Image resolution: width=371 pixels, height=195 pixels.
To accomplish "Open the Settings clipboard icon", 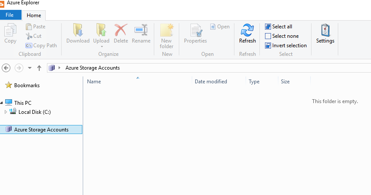I will (325, 30).
